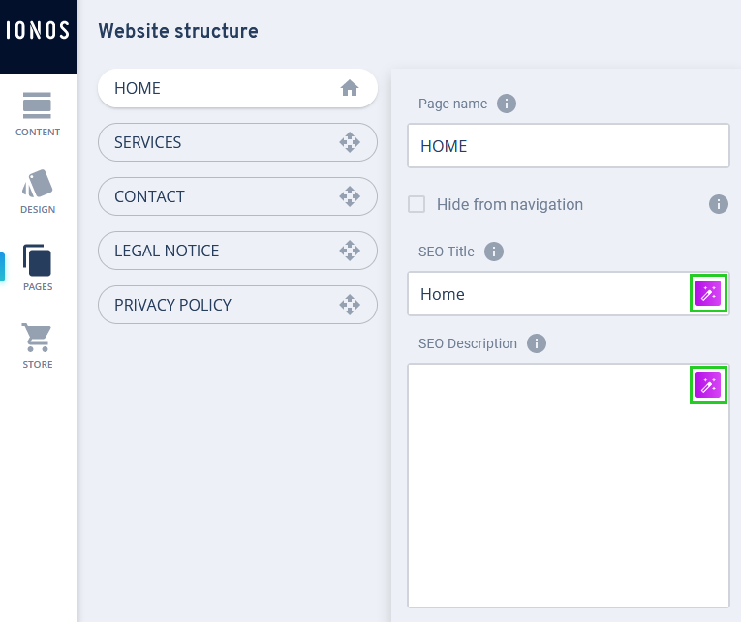
Task: Click the info icon beside SEO Title
Action: point(493,252)
